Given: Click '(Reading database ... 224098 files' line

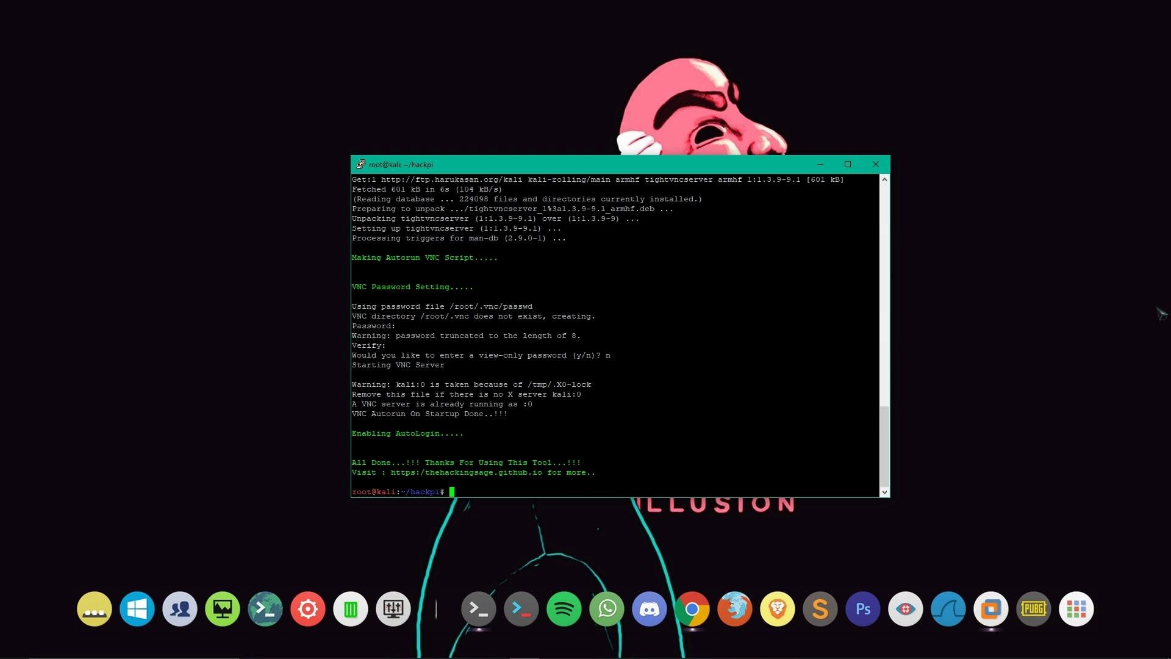Looking at the screenshot, I should [x=527, y=199].
